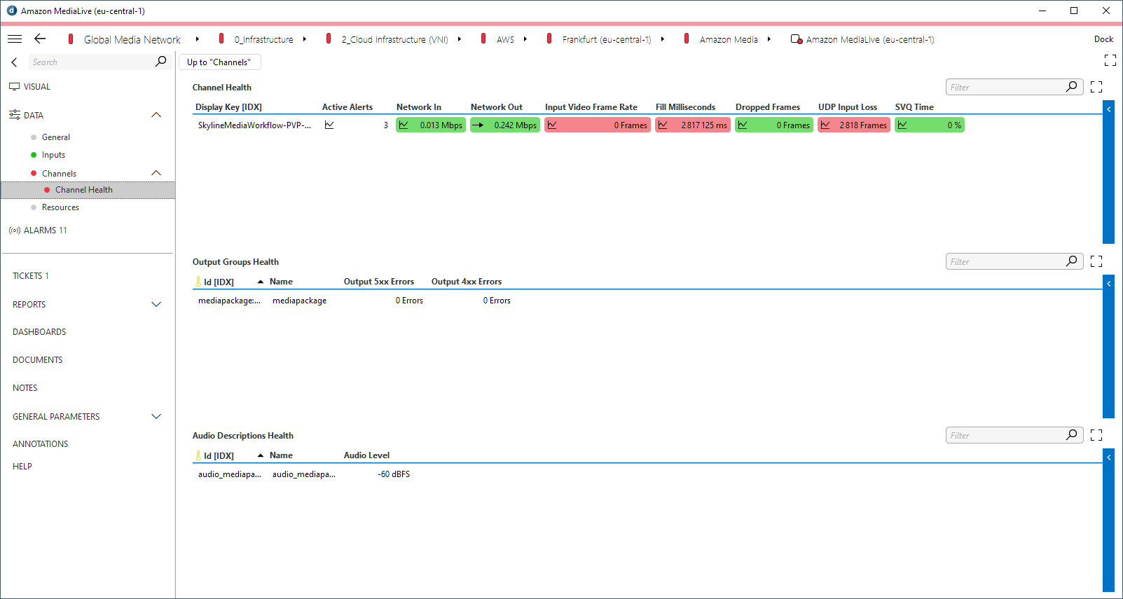This screenshot has height=599, width=1123.
Task: Open the General data page
Action: pos(56,137)
